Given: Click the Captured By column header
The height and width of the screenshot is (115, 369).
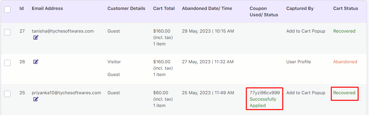Looking at the screenshot, I should [x=300, y=9].
